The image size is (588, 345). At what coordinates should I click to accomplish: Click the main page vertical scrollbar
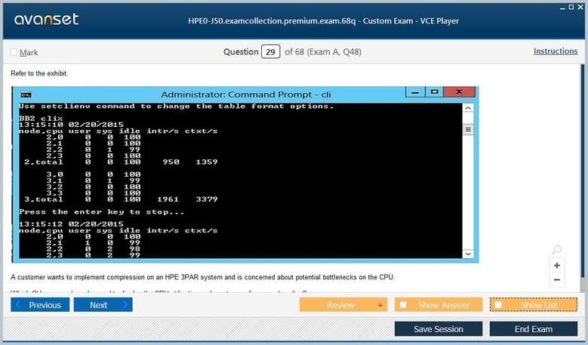(x=583, y=172)
